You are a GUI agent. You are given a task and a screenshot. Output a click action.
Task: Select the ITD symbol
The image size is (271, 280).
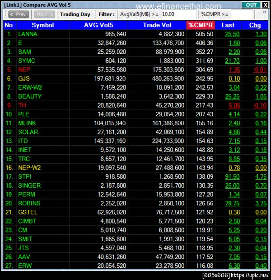(23, 141)
